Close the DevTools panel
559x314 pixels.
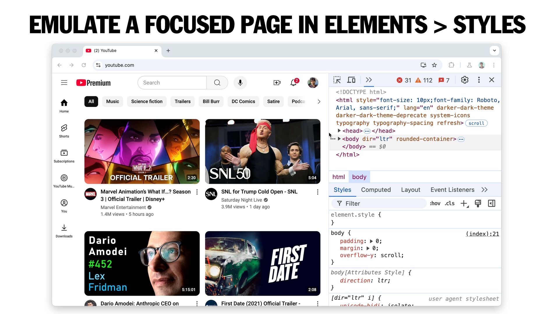click(x=492, y=80)
